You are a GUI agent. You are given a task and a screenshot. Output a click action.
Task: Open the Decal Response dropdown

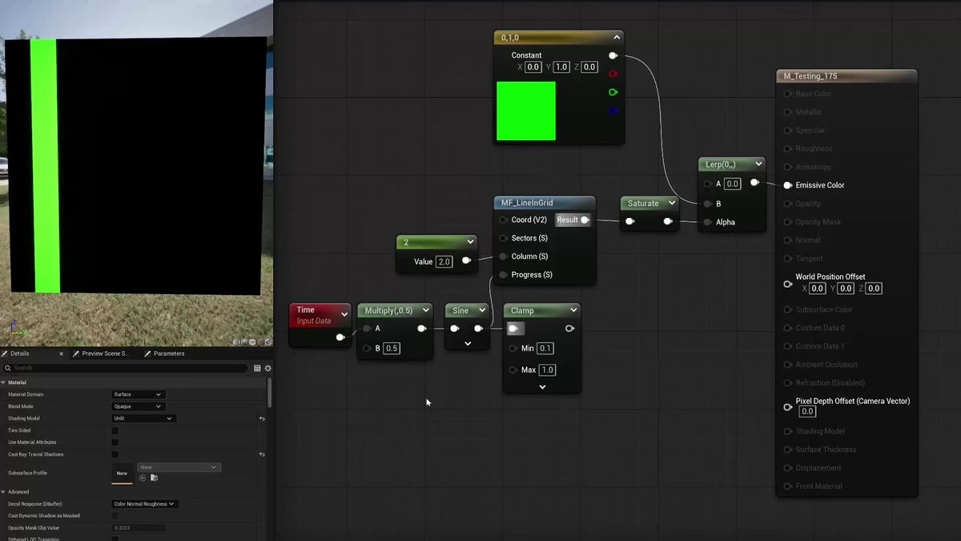[x=145, y=504]
